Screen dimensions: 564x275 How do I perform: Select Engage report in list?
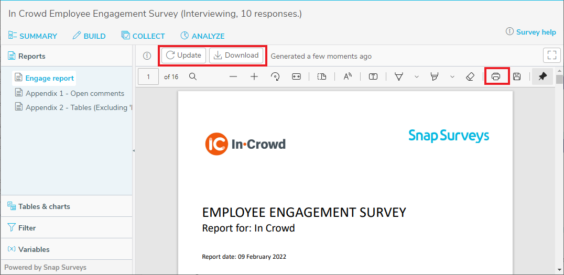pos(45,78)
